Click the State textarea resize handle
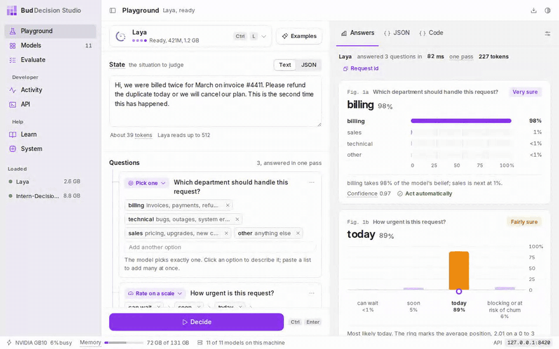Viewport: 559px width, 349px height. [319, 124]
